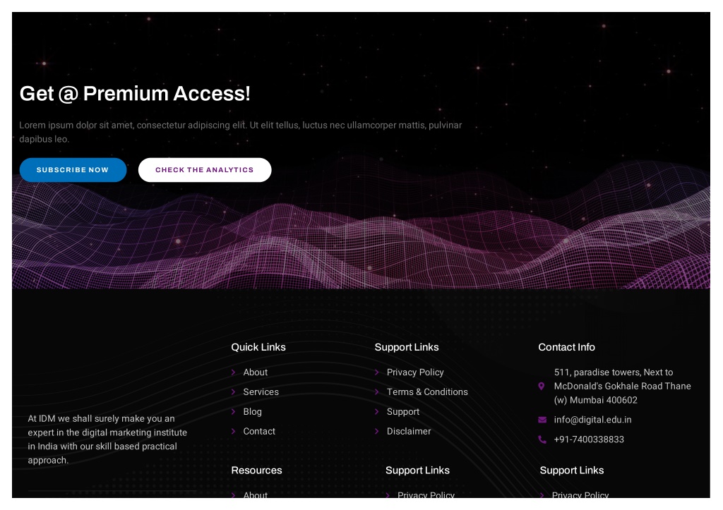Click the info@digital.edu.in email address
Screen dimensions: 723x510
pos(592,420)
